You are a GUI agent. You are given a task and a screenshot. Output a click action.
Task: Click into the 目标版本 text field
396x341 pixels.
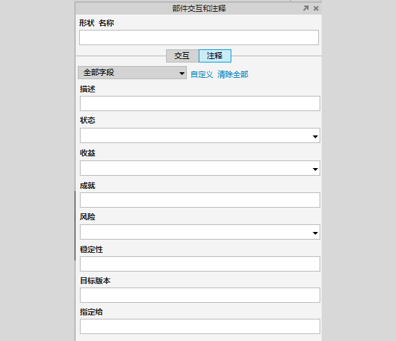click(x=200, y=295)
